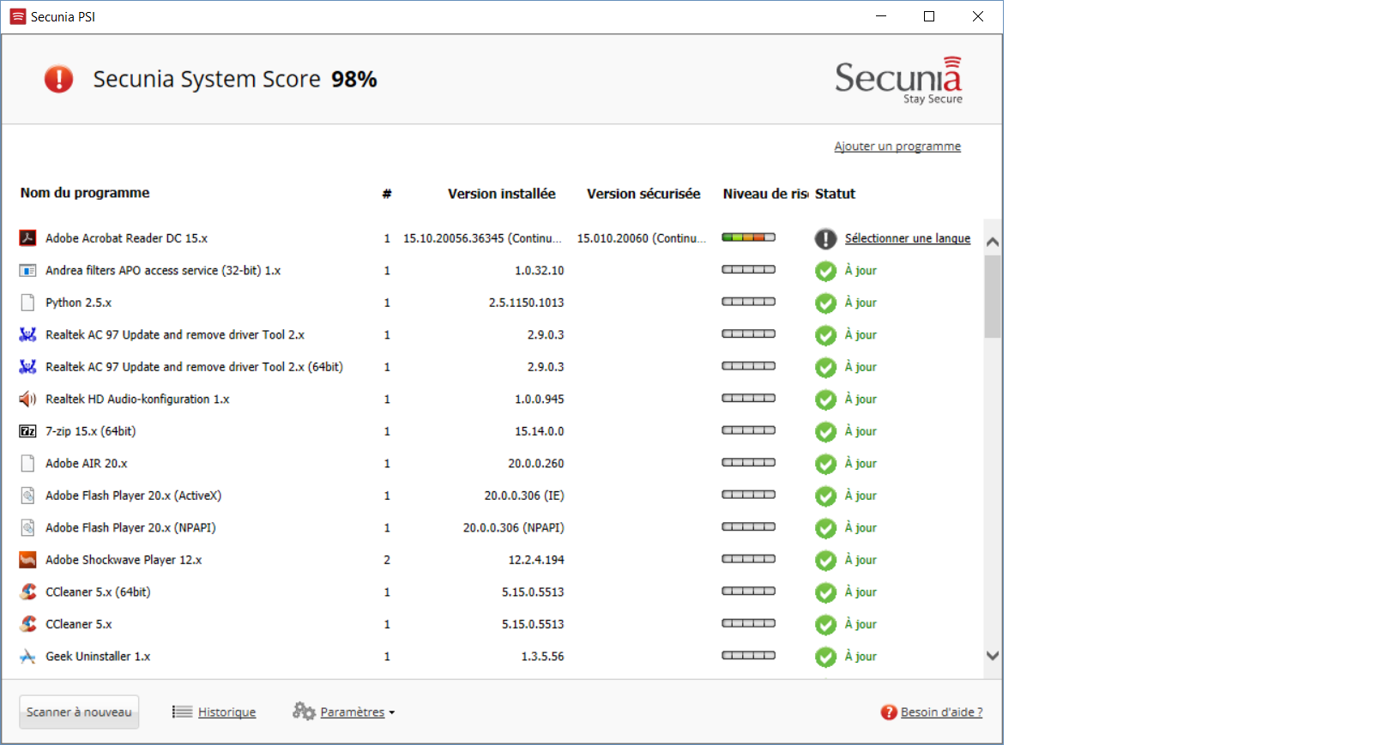The height and width of the screenshot is (745, 1383).
Task: Select the Realtek HD Audio-konfiguration 1.x name
Action: pyautogui.click(x=137, y=400)
